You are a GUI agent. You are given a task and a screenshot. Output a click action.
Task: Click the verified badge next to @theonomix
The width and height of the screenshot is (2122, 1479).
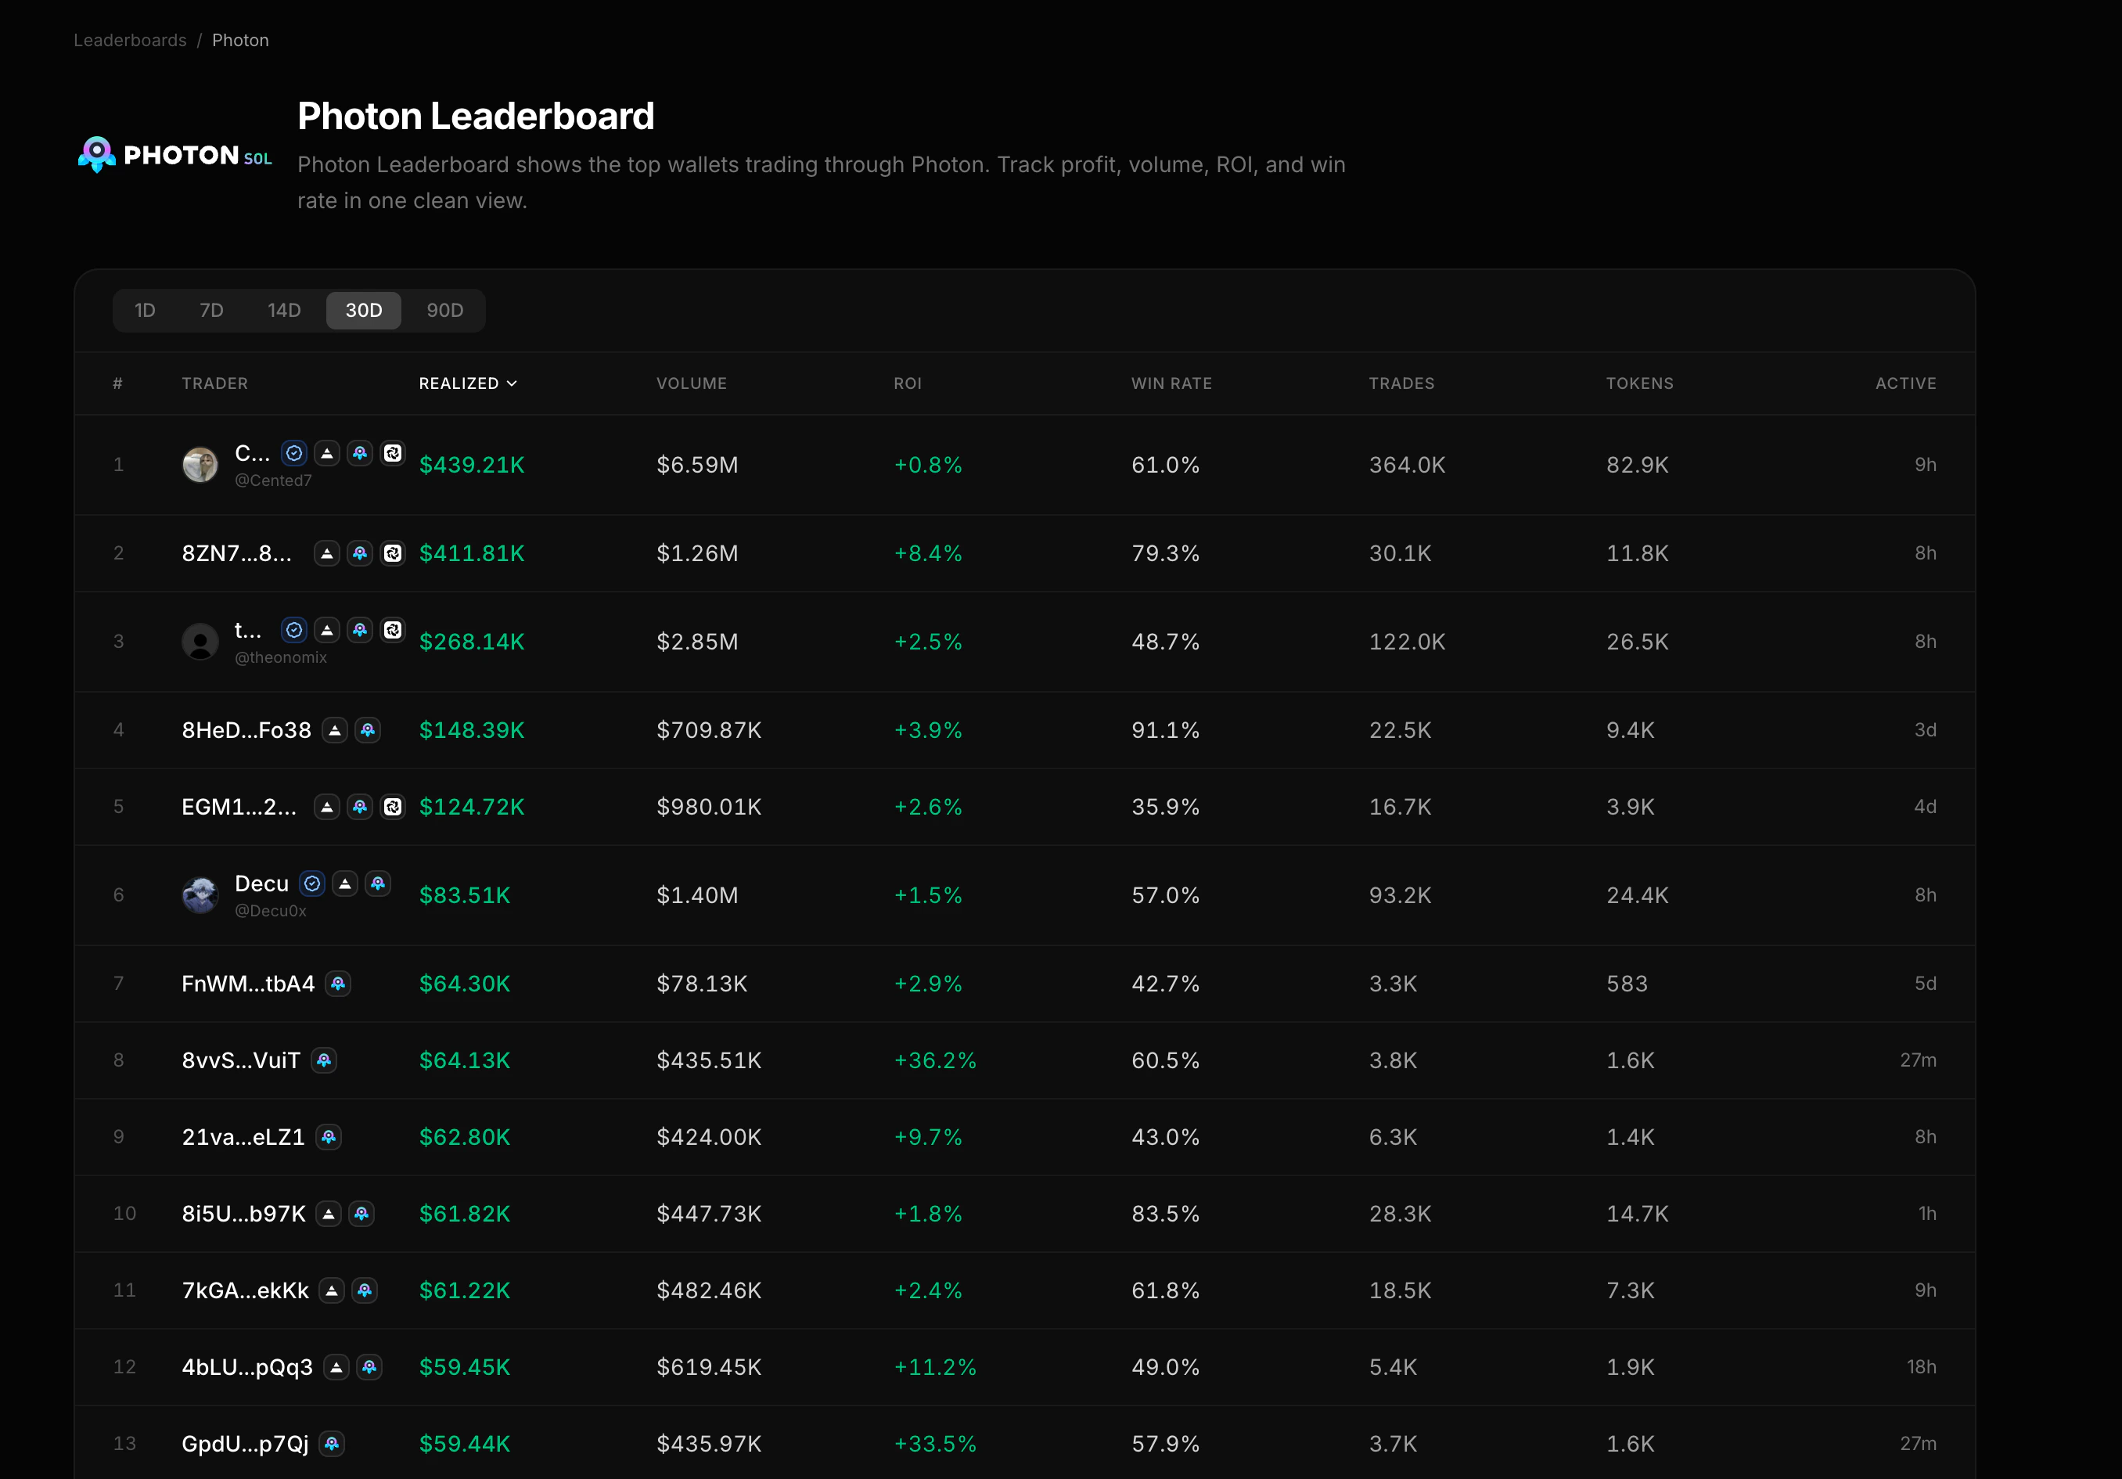tap(294, 629)
